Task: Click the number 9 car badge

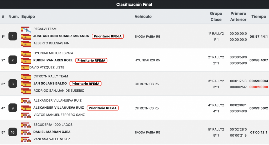Action: point(13,108)
